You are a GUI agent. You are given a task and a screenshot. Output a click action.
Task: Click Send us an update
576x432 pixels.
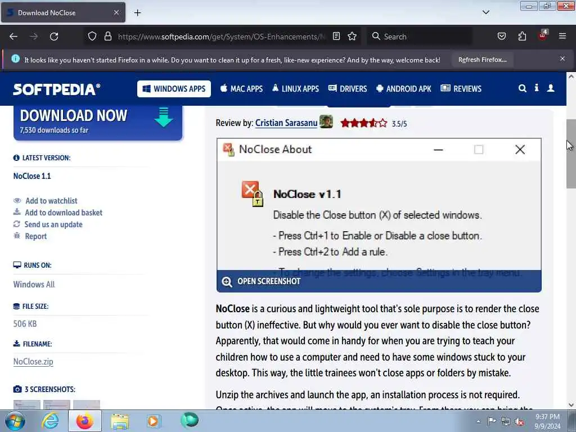point(53,224)
